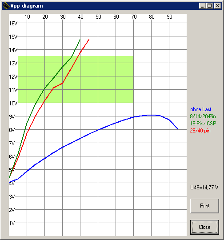
Task: Click the '50' top axis label
Action: [98, 17]
